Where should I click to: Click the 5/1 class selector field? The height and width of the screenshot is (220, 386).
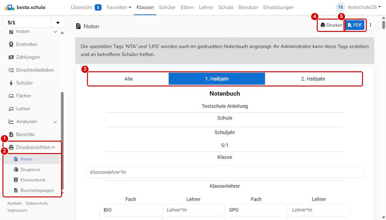tap(27, 23)
